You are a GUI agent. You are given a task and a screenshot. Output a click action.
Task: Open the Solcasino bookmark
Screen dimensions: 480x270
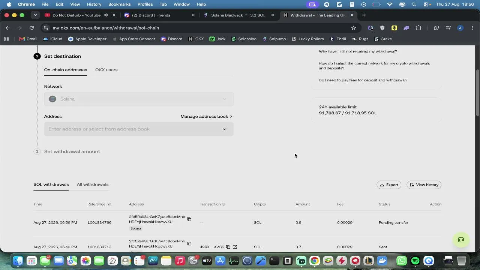244,39
